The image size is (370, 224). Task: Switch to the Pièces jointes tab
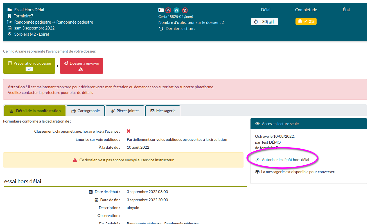click(125, 111)
